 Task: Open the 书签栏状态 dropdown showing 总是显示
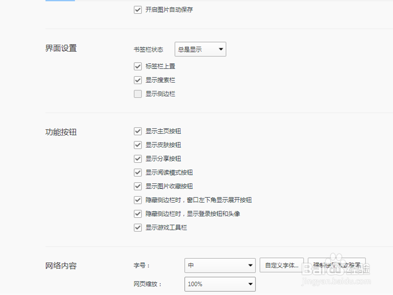point(200,49)
